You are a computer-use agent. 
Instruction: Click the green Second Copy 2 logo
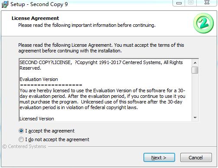204,23
